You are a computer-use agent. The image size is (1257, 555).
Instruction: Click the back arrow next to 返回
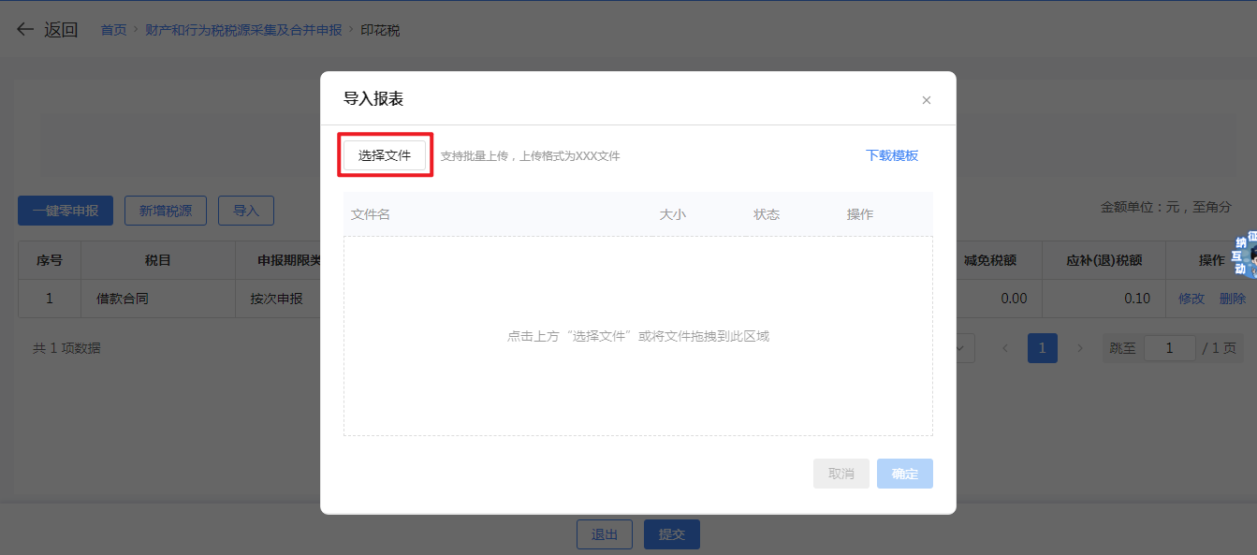(25, 30)
